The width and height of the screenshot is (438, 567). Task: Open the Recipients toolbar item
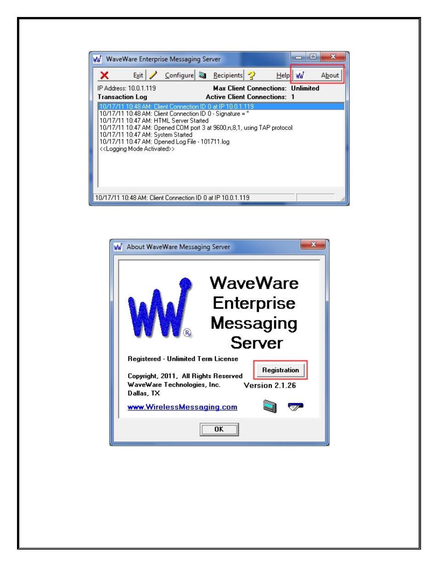pyautogui.click(x=220, y=75)
